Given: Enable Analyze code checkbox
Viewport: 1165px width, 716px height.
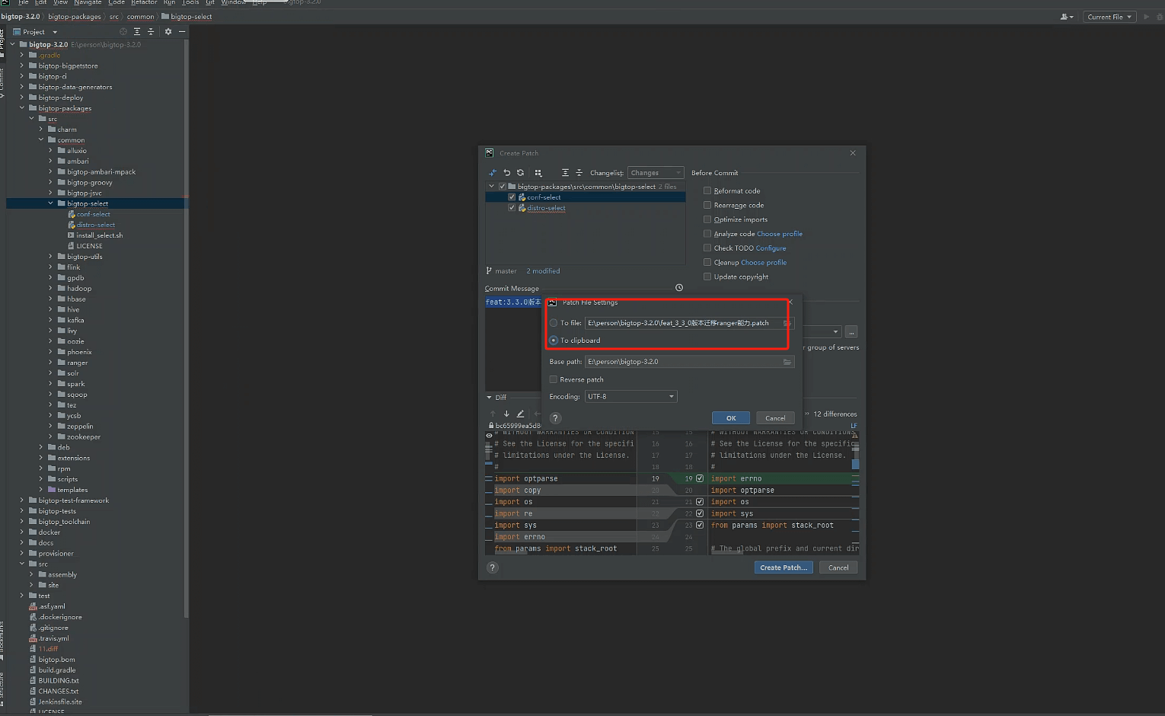Looking at the screenshot, I should point(707,234).
